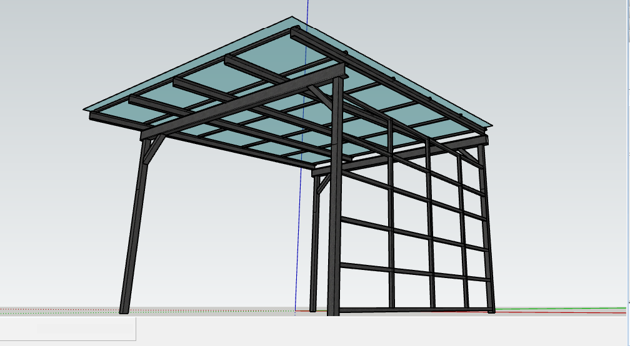Click the long front main crossbeam

[x=244, y=105]
